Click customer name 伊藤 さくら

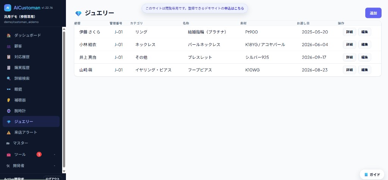click(90, 32)
